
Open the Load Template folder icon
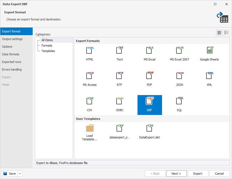point(90,128)
